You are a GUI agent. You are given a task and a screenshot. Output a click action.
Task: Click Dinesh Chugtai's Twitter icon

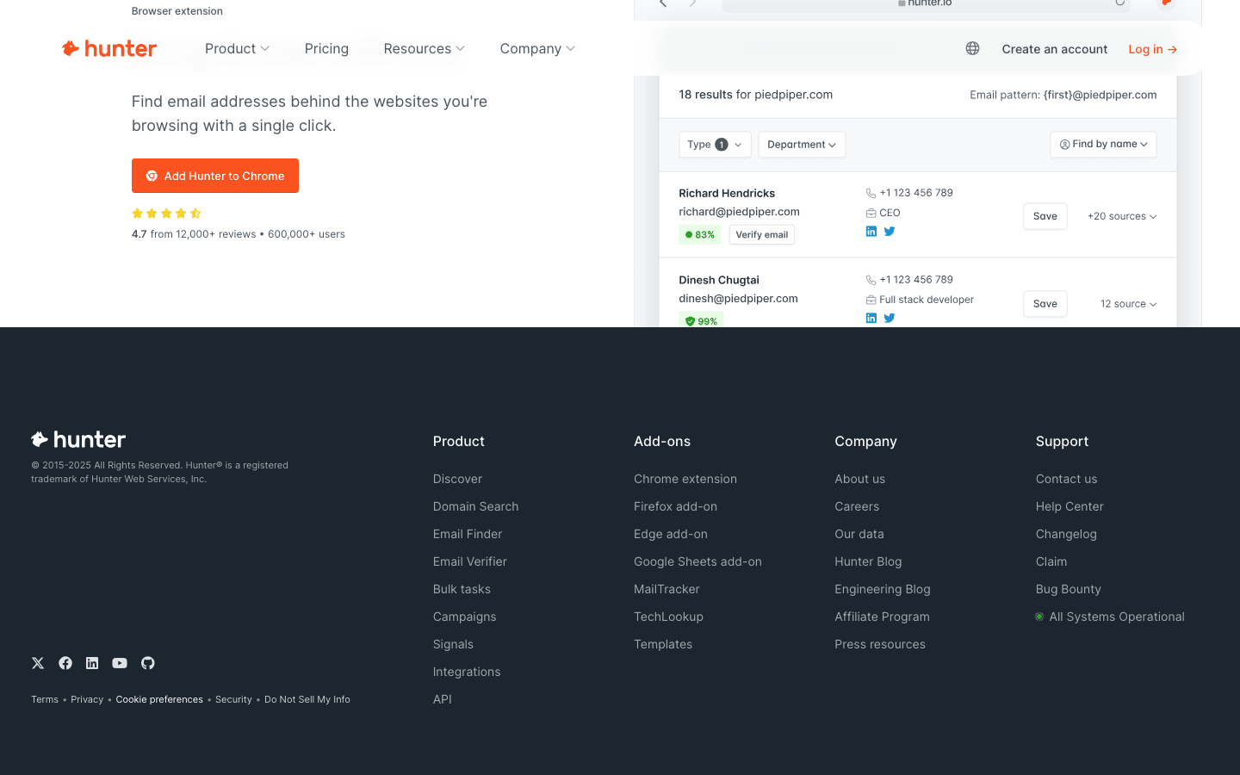coord(890,319)
